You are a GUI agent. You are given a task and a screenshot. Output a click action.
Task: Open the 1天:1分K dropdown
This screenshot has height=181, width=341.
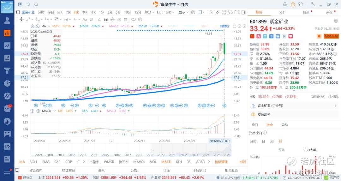click(165, 12)
